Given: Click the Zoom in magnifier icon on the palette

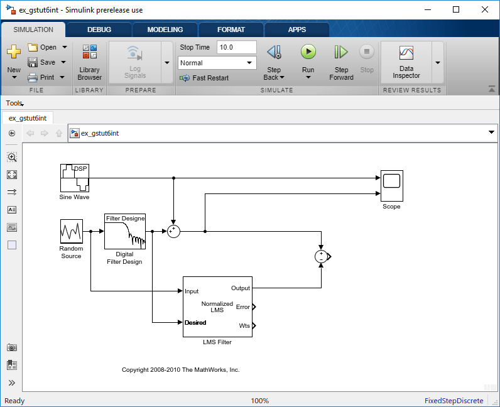Looking at the screenshot, I should pyautogui.click(x=12, y=157).
